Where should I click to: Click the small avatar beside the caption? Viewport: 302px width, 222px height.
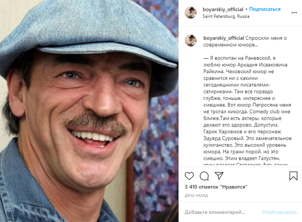(190, 40)
